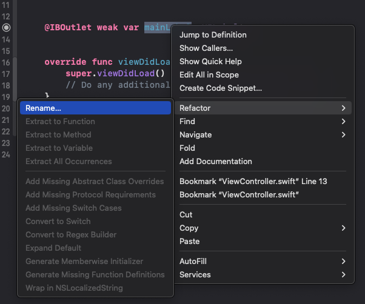Choose Paste from the context menu
Screen dimensions: 365x304
coord(190,242)
